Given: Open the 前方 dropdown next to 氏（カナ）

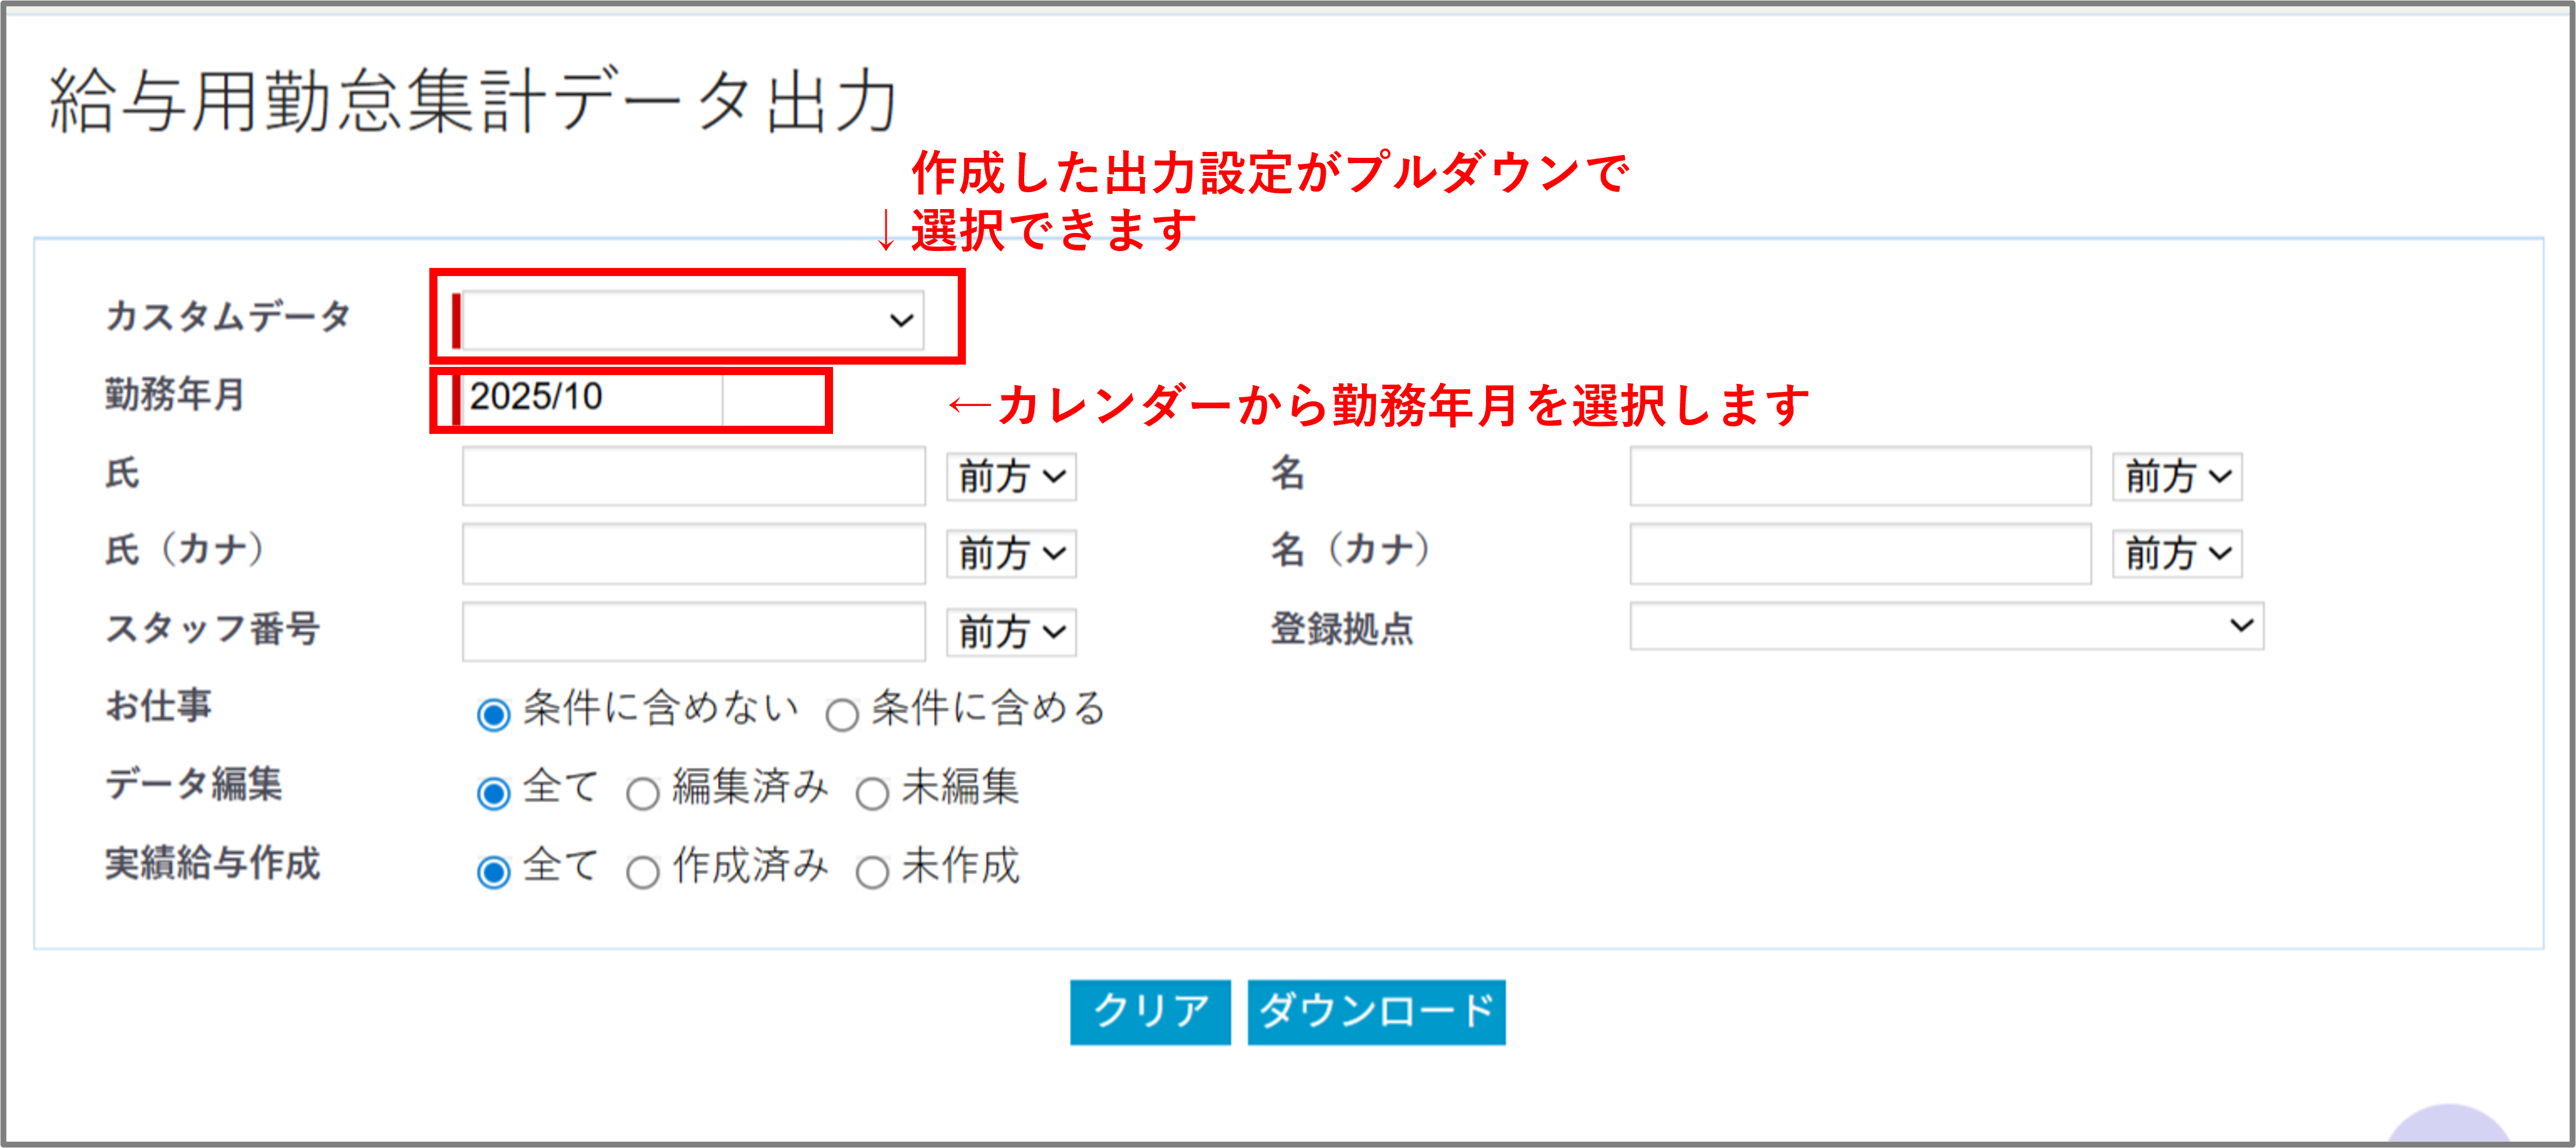Looking at the screenshot, I should pyautogui.click(x=1011, y=553).
